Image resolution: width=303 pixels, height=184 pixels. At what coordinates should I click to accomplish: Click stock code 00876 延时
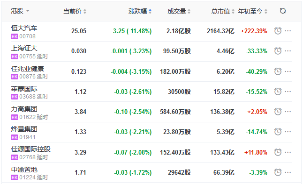pyautogui.click(x=34, y=77)
